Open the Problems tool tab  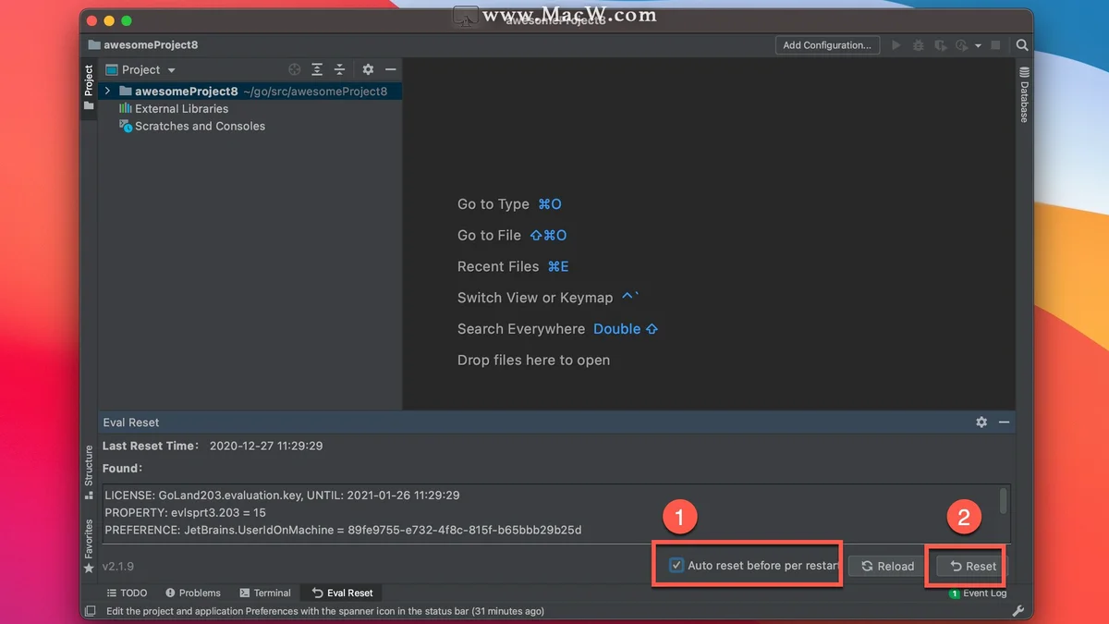192,593
